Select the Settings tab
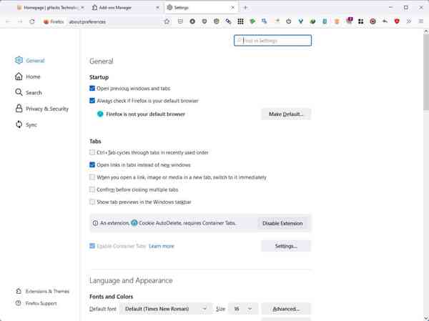 click(201, 8)
